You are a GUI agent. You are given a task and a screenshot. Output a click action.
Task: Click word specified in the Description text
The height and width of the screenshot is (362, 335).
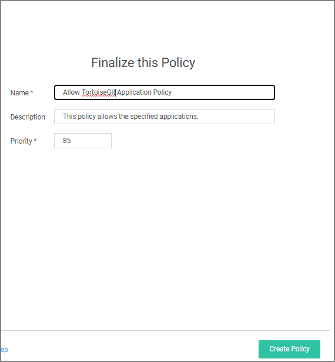pyautogui.click(x=144, y=117)
